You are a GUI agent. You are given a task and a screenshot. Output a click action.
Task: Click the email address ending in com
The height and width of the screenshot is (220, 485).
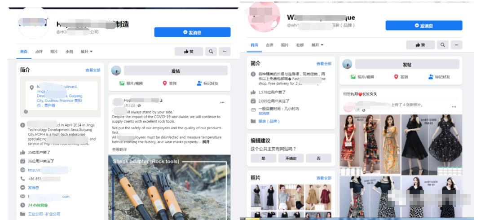click(48, 197)
